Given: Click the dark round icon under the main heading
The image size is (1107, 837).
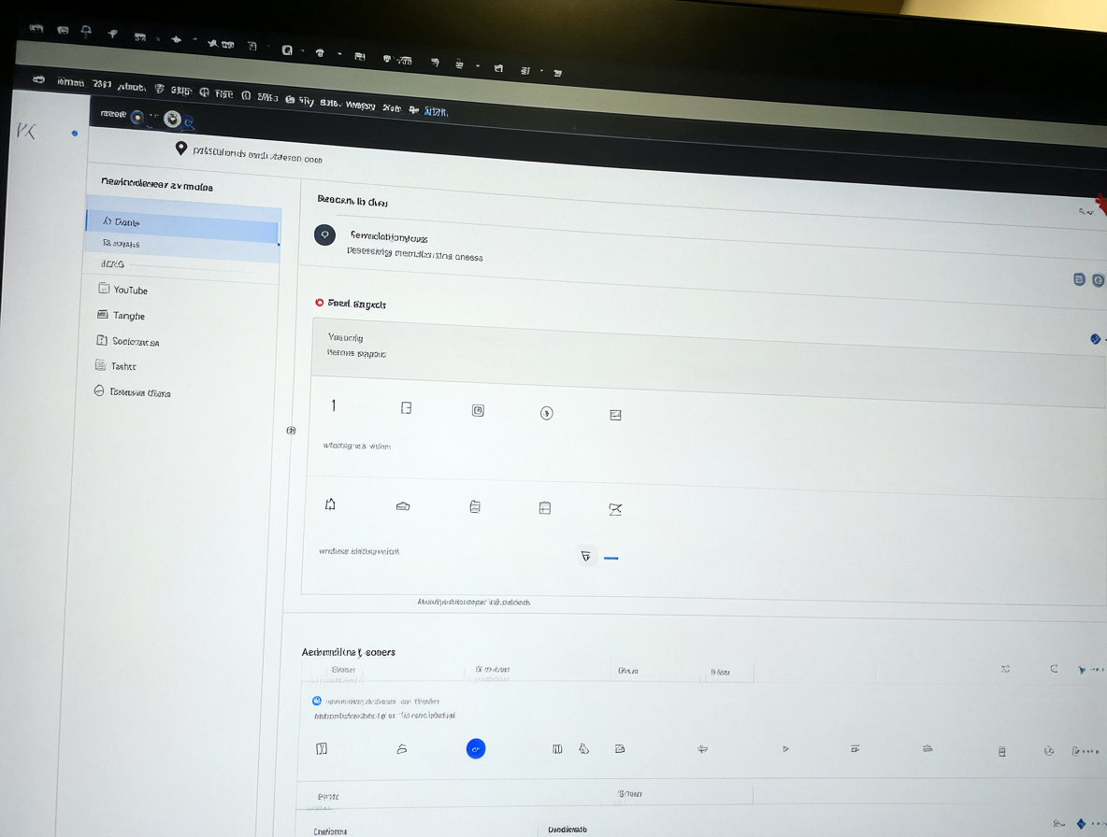Looking at the screenshot, I should [x=324, y=234].
